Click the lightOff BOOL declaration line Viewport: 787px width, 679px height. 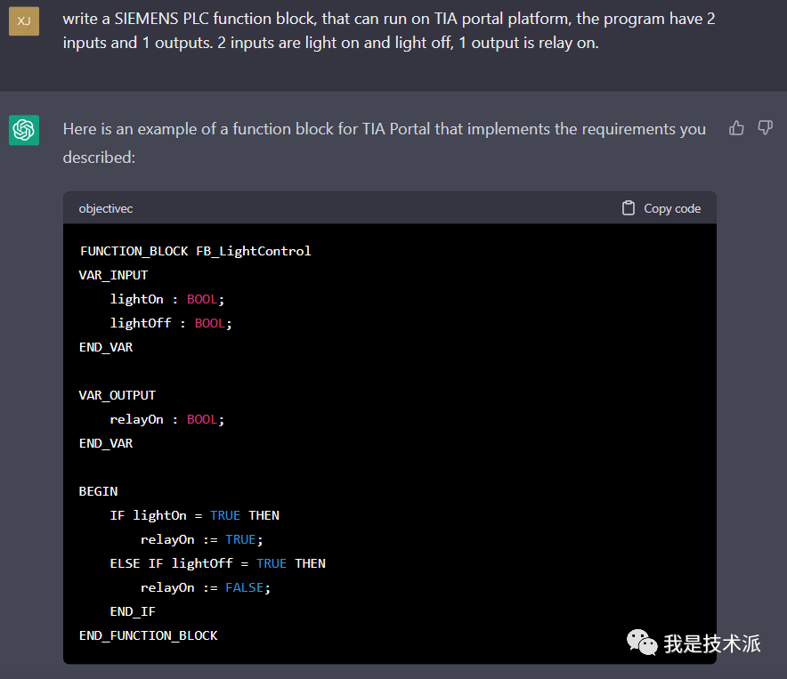point(171,323)
